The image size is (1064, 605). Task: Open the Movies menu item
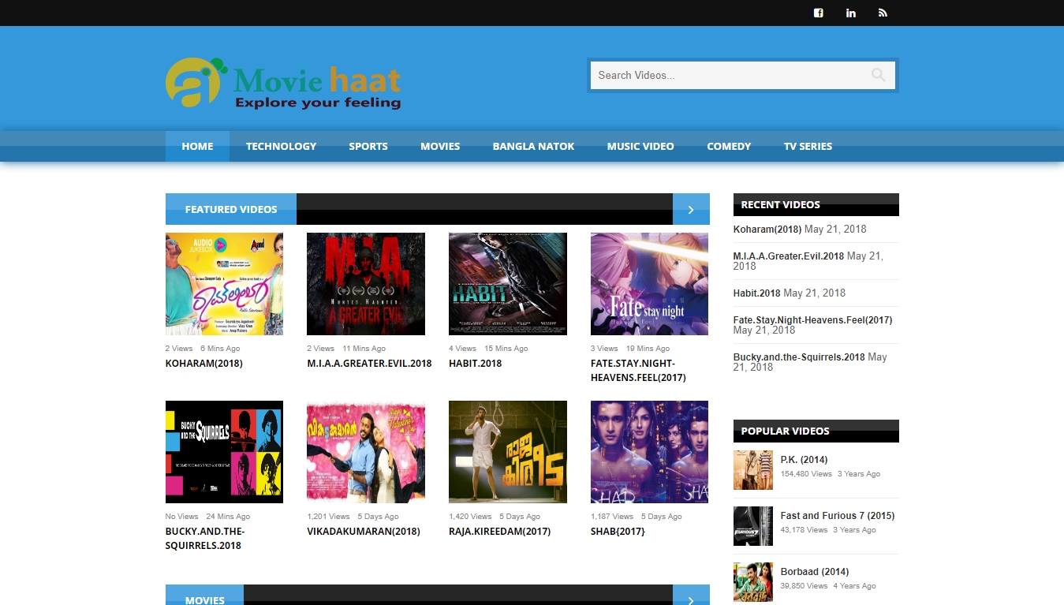(x=440, y=146)
